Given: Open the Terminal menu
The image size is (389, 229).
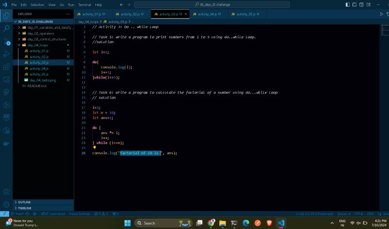Looking at the screenshot, I should point(85,5).
